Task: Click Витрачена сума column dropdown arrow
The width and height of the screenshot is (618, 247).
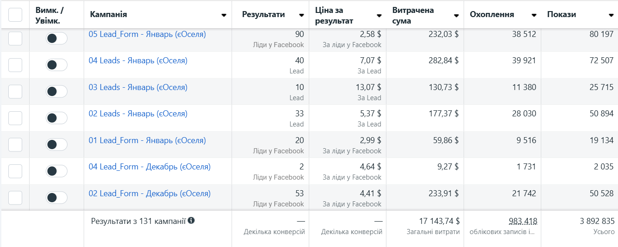Action: click(x=456, y=15)
